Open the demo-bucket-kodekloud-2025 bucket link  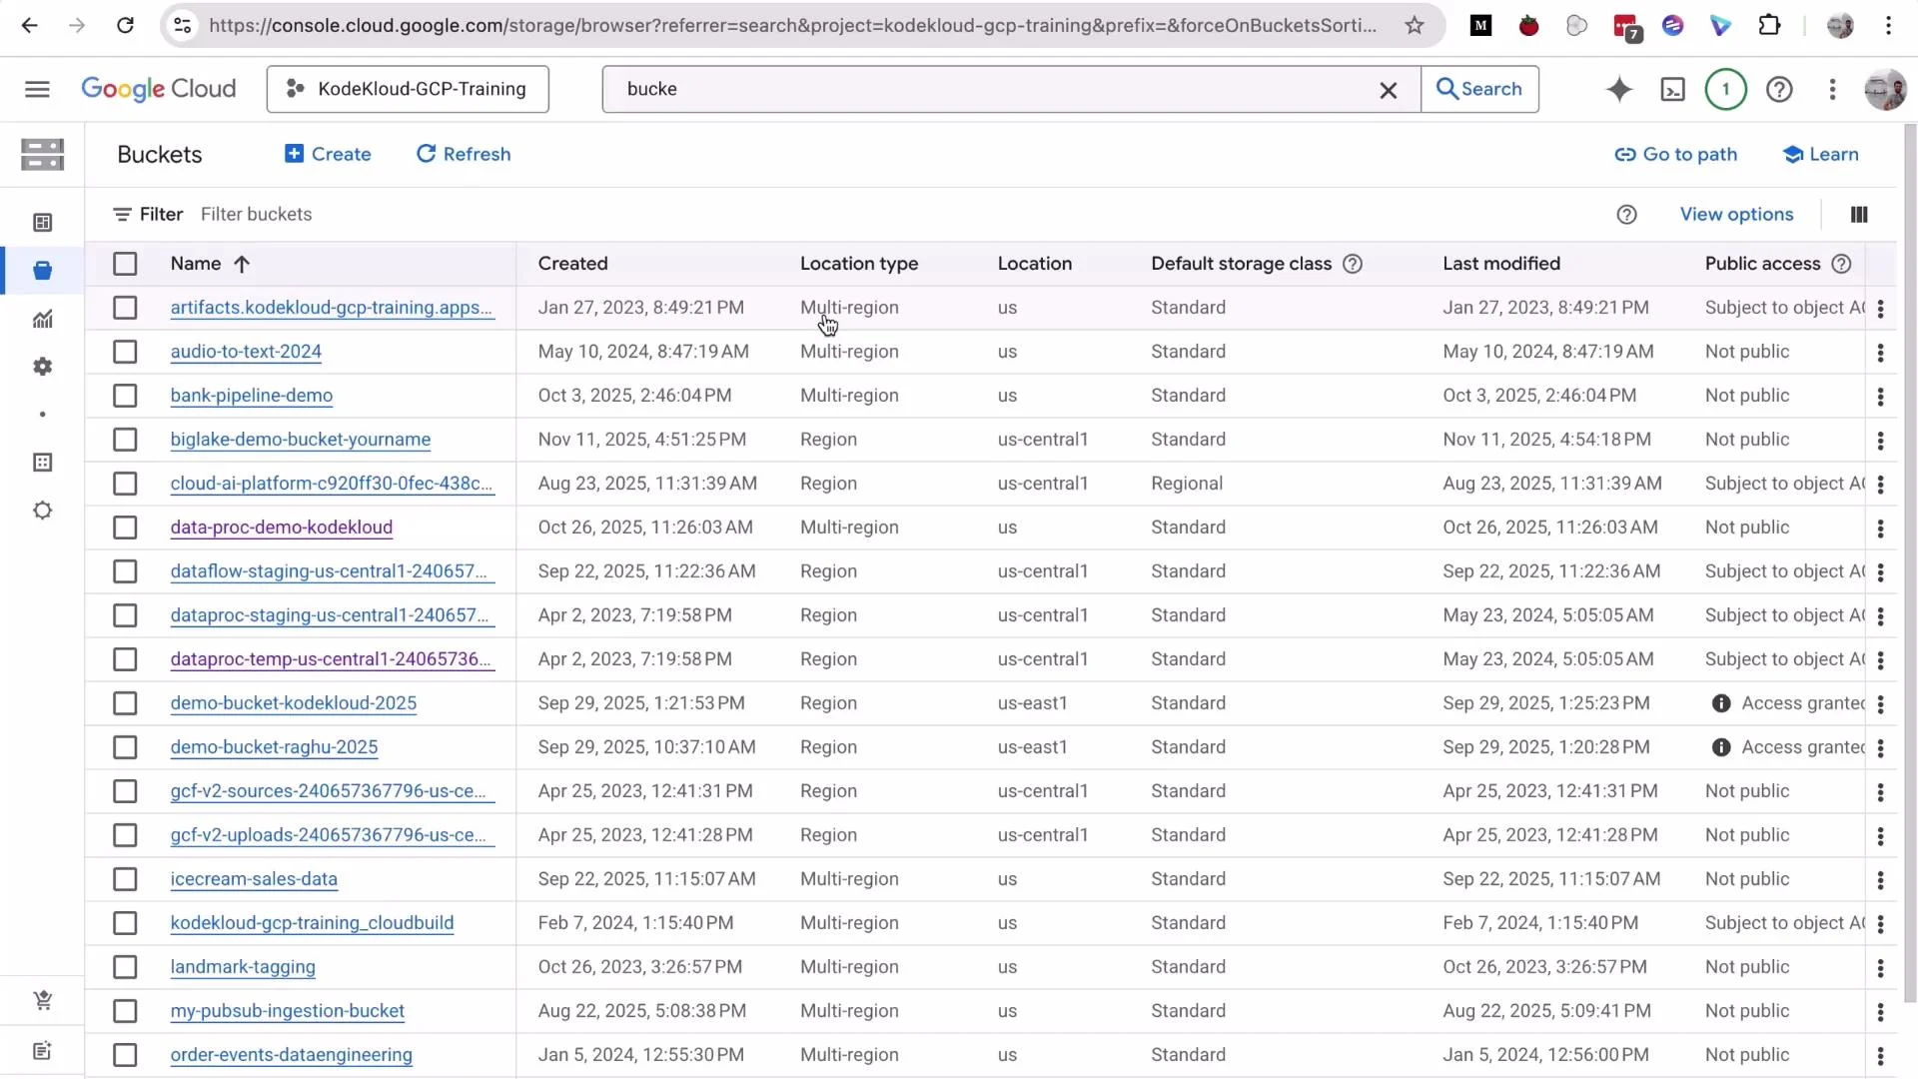click(293, 703)
